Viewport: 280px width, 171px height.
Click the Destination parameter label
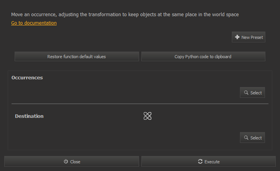tap(29, 116)
